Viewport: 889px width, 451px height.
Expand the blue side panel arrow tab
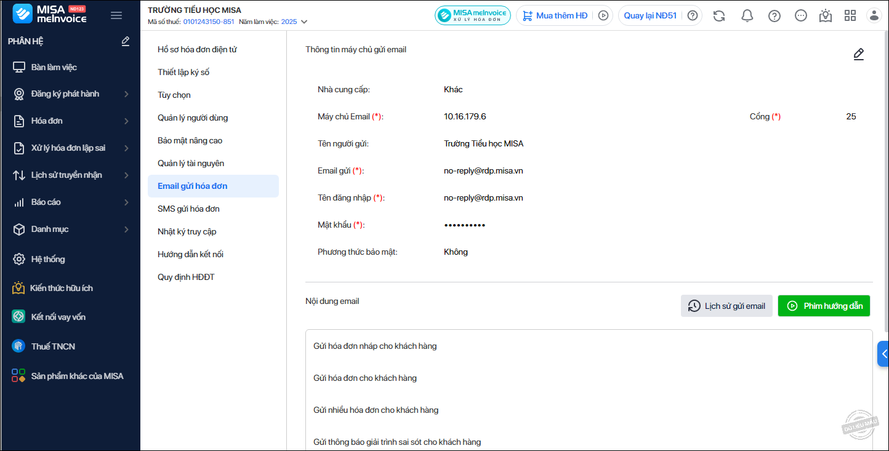883,354
